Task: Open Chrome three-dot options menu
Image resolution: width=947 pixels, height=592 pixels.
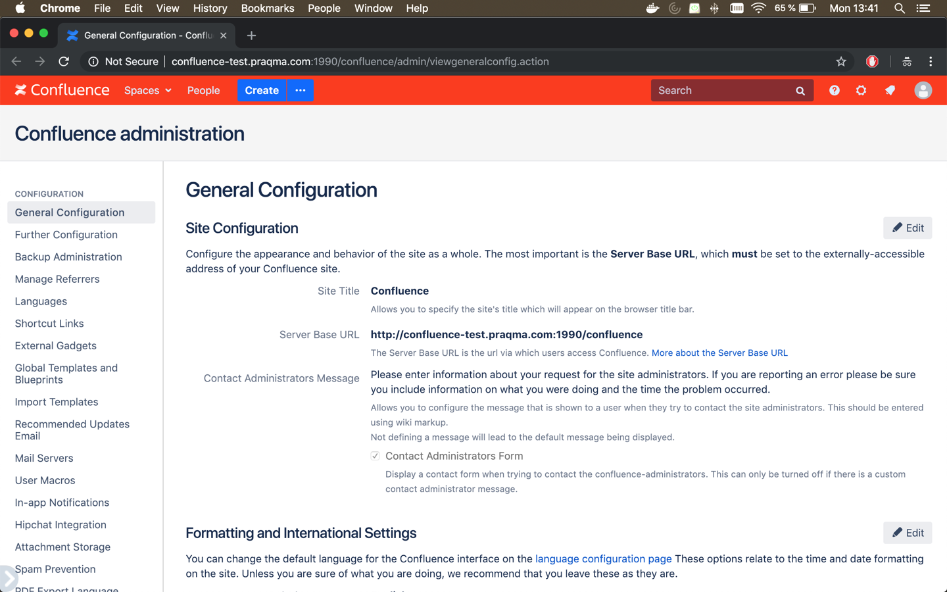Action: [931, 62]
